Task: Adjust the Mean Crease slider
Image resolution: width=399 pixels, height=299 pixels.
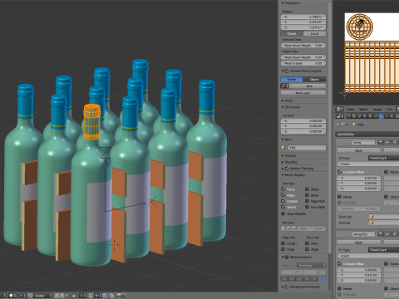Action: point(303,63)
